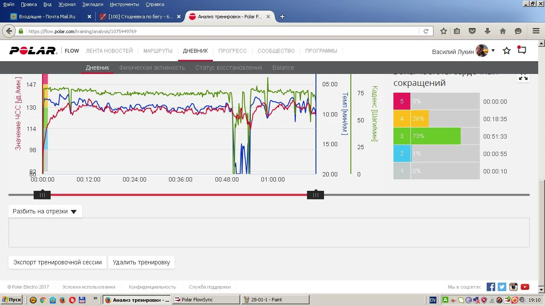Close the Анализ тренировки tab

268,17
